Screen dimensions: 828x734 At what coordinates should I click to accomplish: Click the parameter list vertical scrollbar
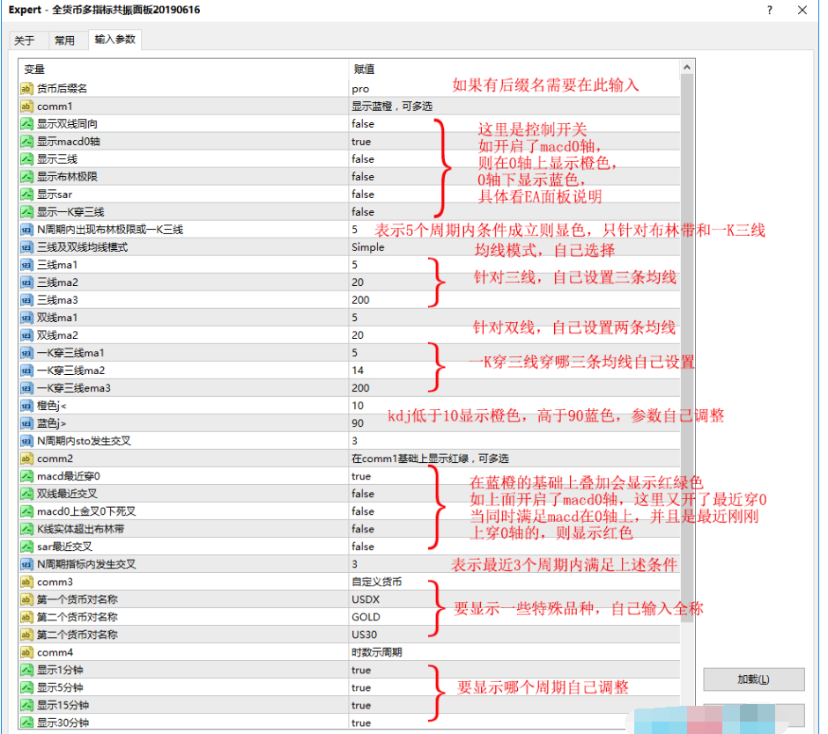688,352
